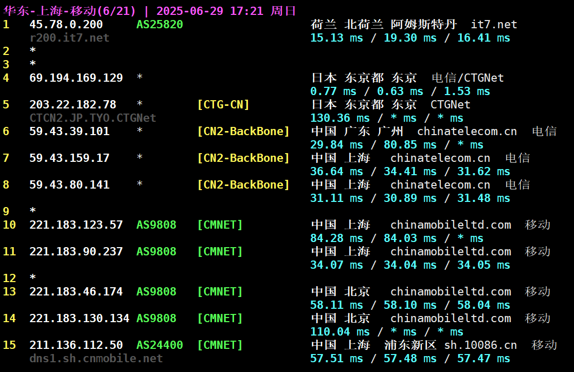Image resolution: width=574 pixels, height=372 pixels.
Task: Click AS25820 in hop 1
Action: coord(159,25)
